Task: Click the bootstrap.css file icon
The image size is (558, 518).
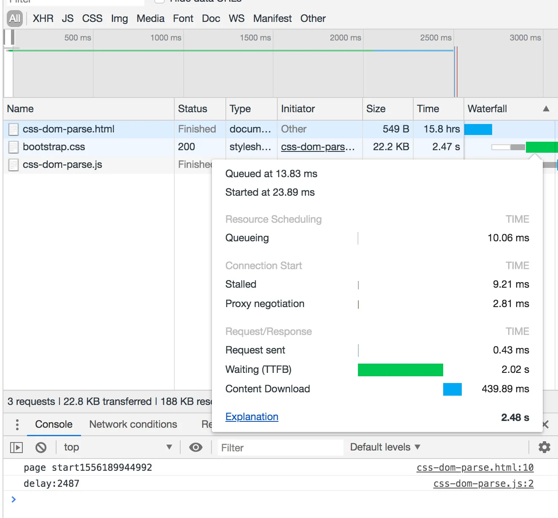Action: 14,147
